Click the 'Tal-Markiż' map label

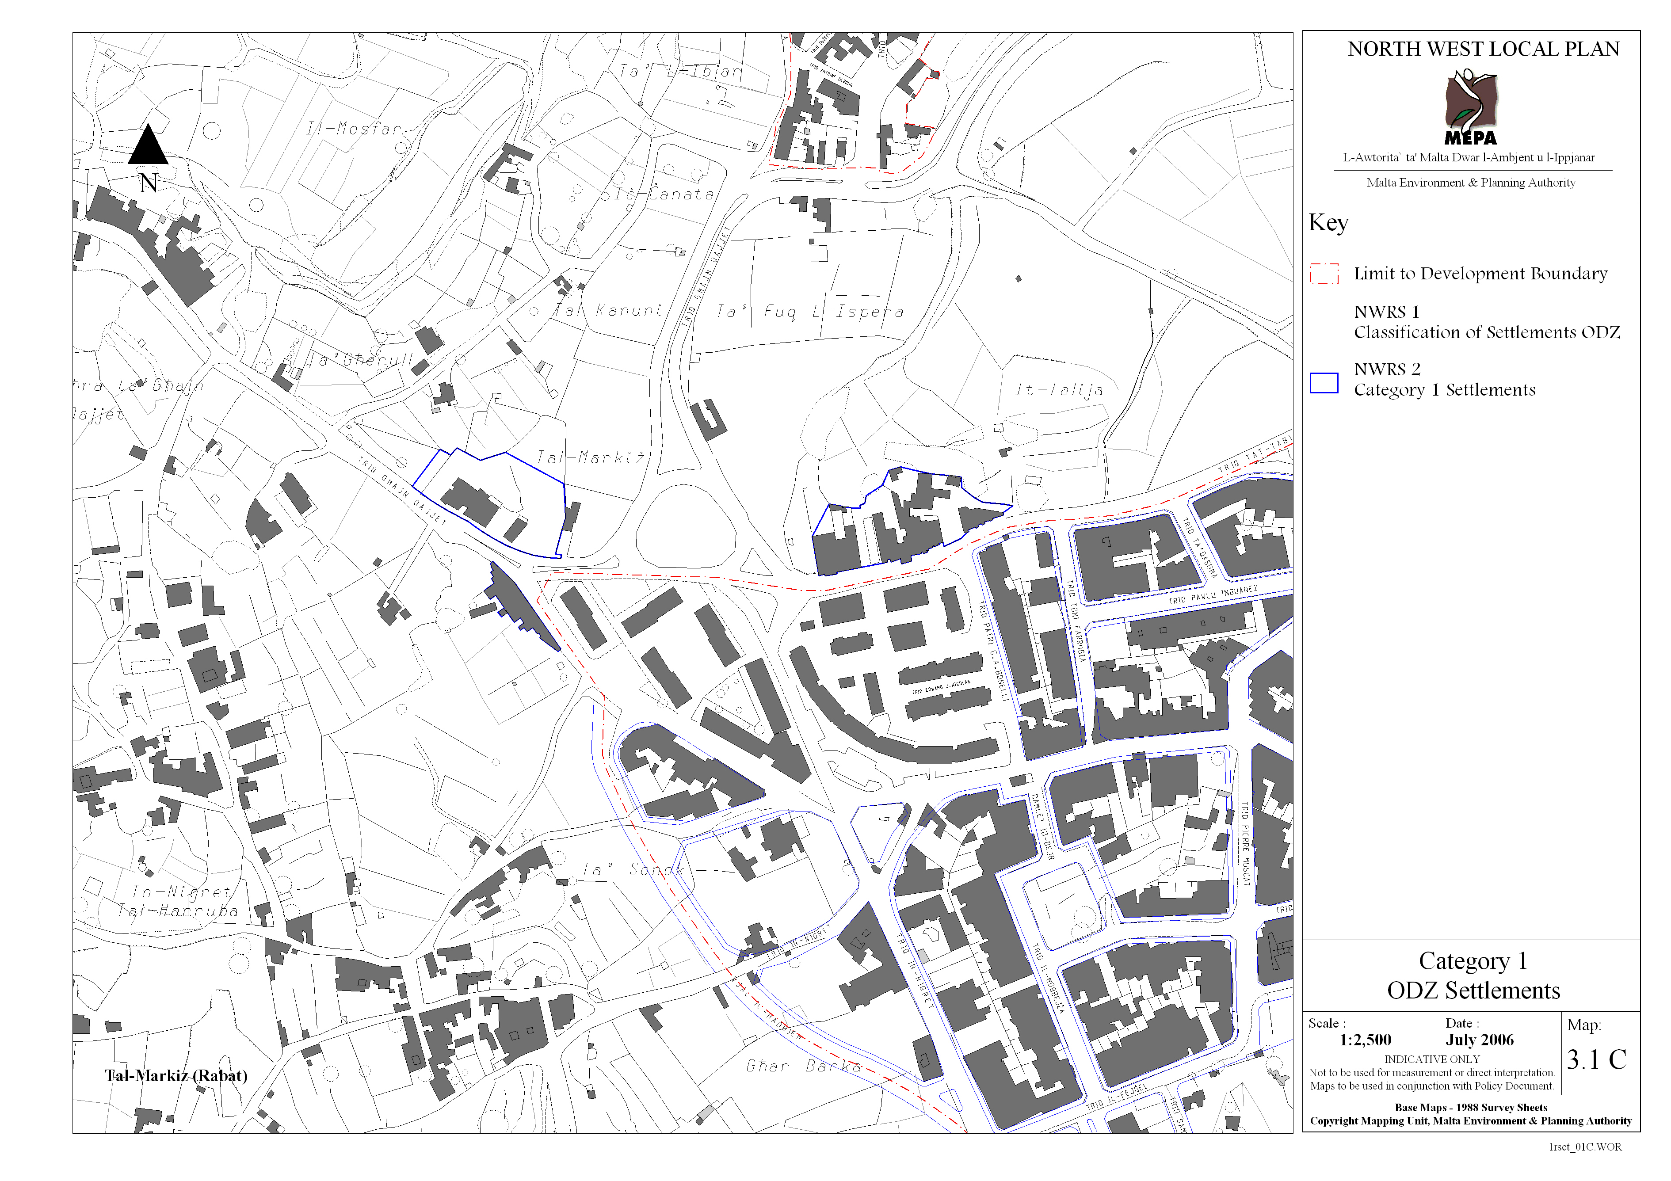coord(590,457)
